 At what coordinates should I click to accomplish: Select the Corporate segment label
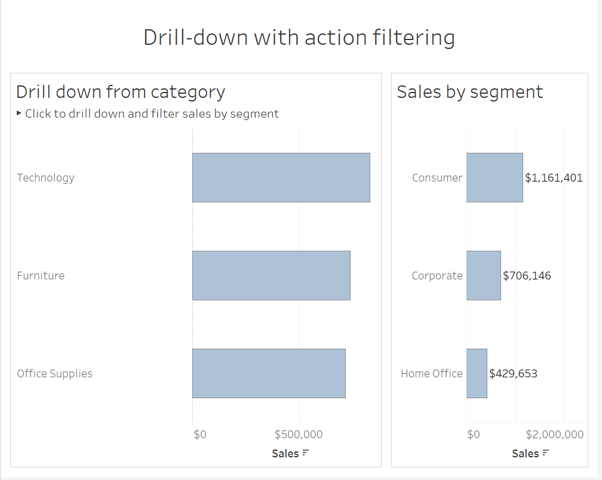pos(437,275)
